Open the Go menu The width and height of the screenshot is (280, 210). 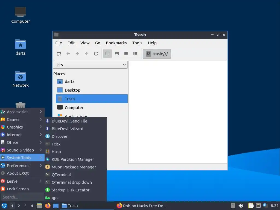click(x=98, y=43)
